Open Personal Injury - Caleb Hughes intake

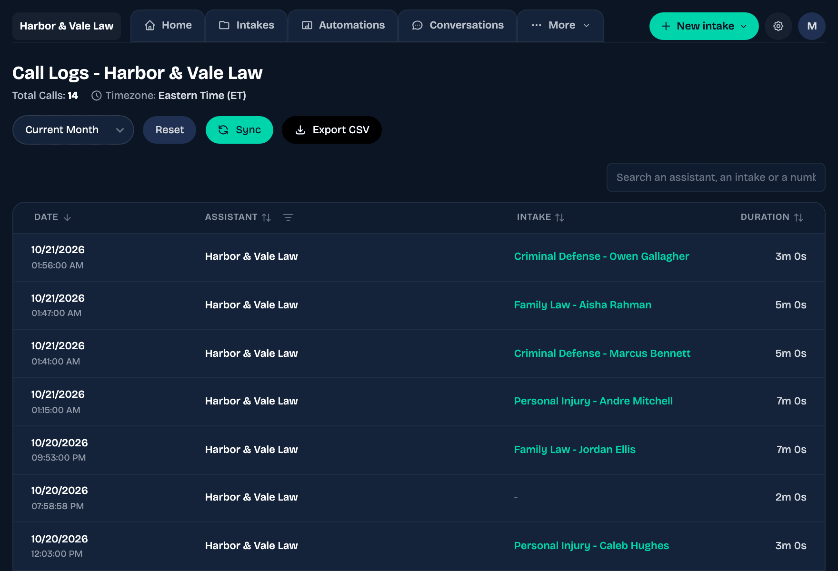point(591,546)
